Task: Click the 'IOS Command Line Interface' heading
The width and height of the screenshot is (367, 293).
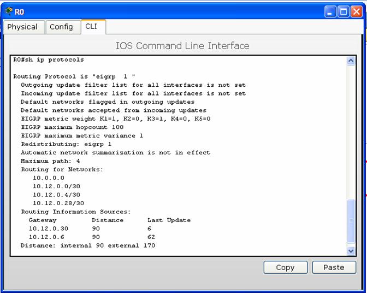Action: (182, 46)
